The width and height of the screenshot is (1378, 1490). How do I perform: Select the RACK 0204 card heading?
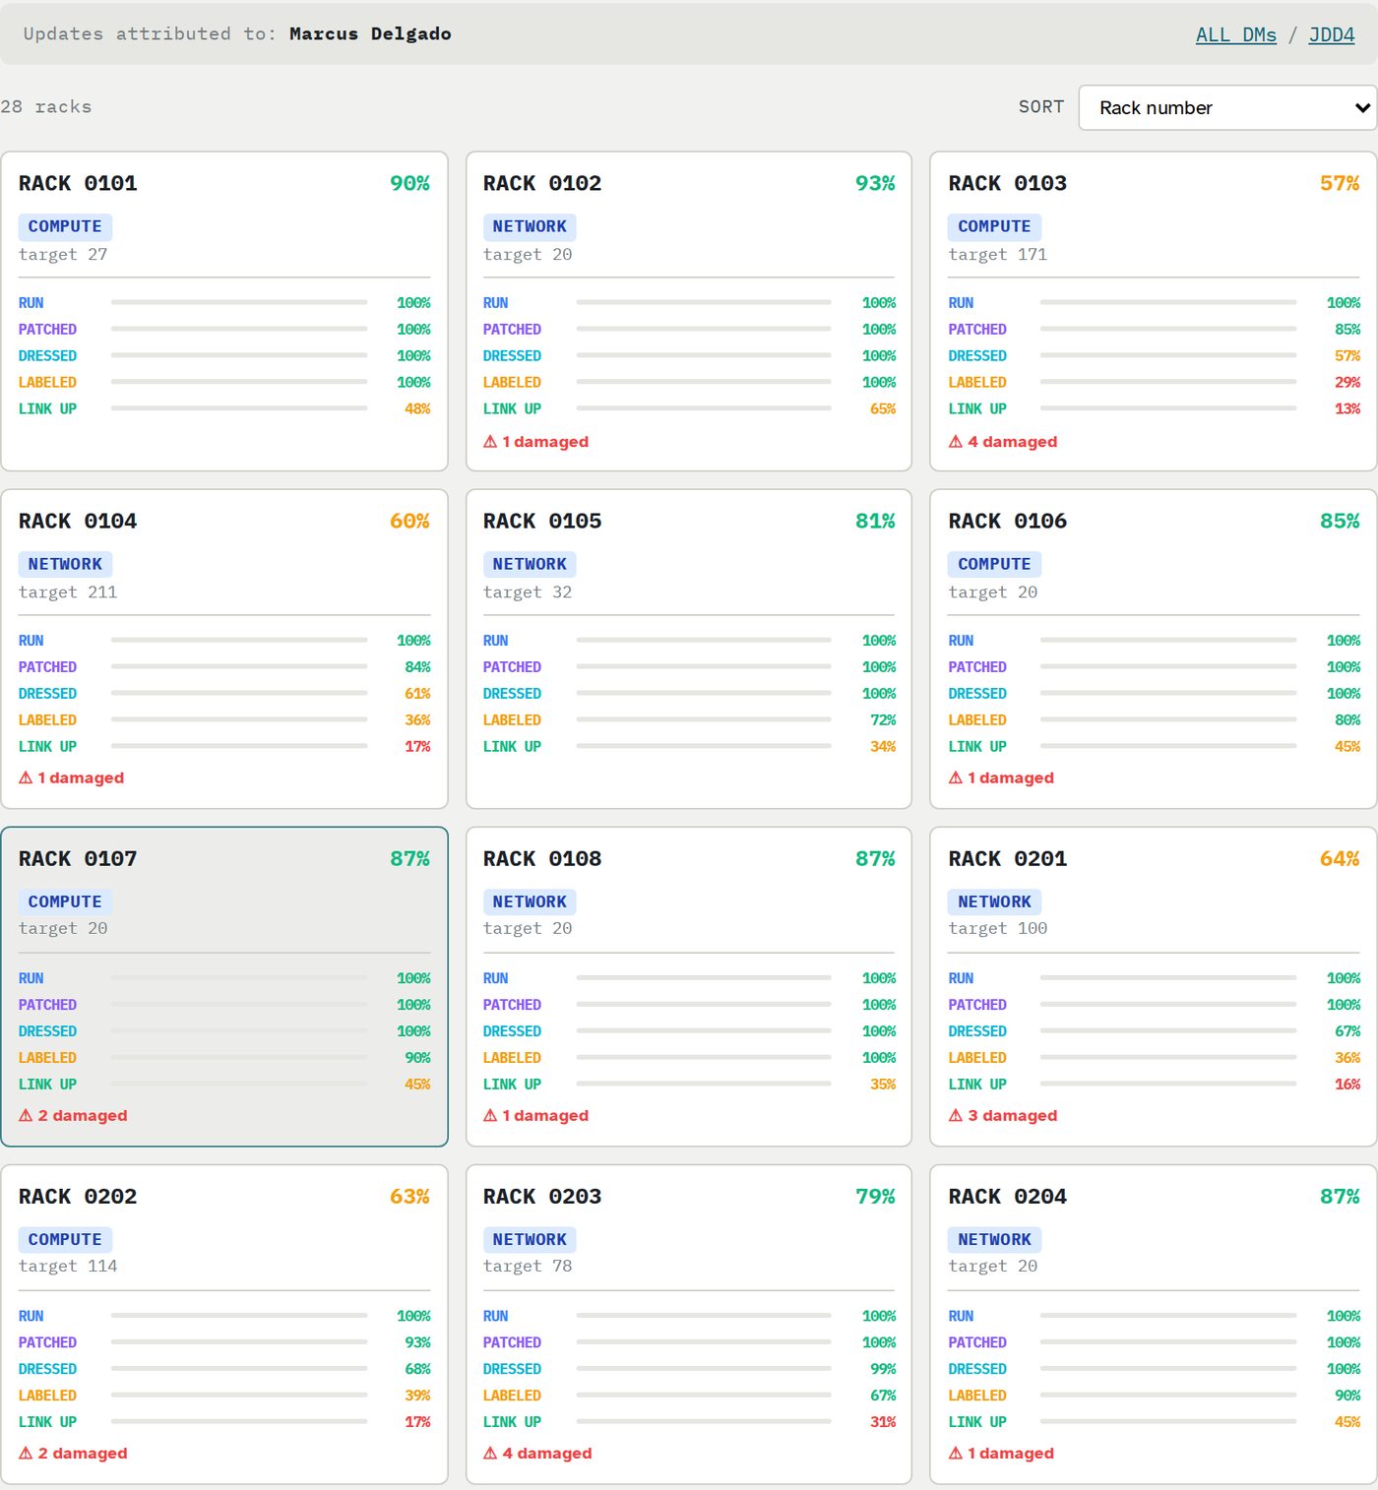click(x=1007, y=1196)
